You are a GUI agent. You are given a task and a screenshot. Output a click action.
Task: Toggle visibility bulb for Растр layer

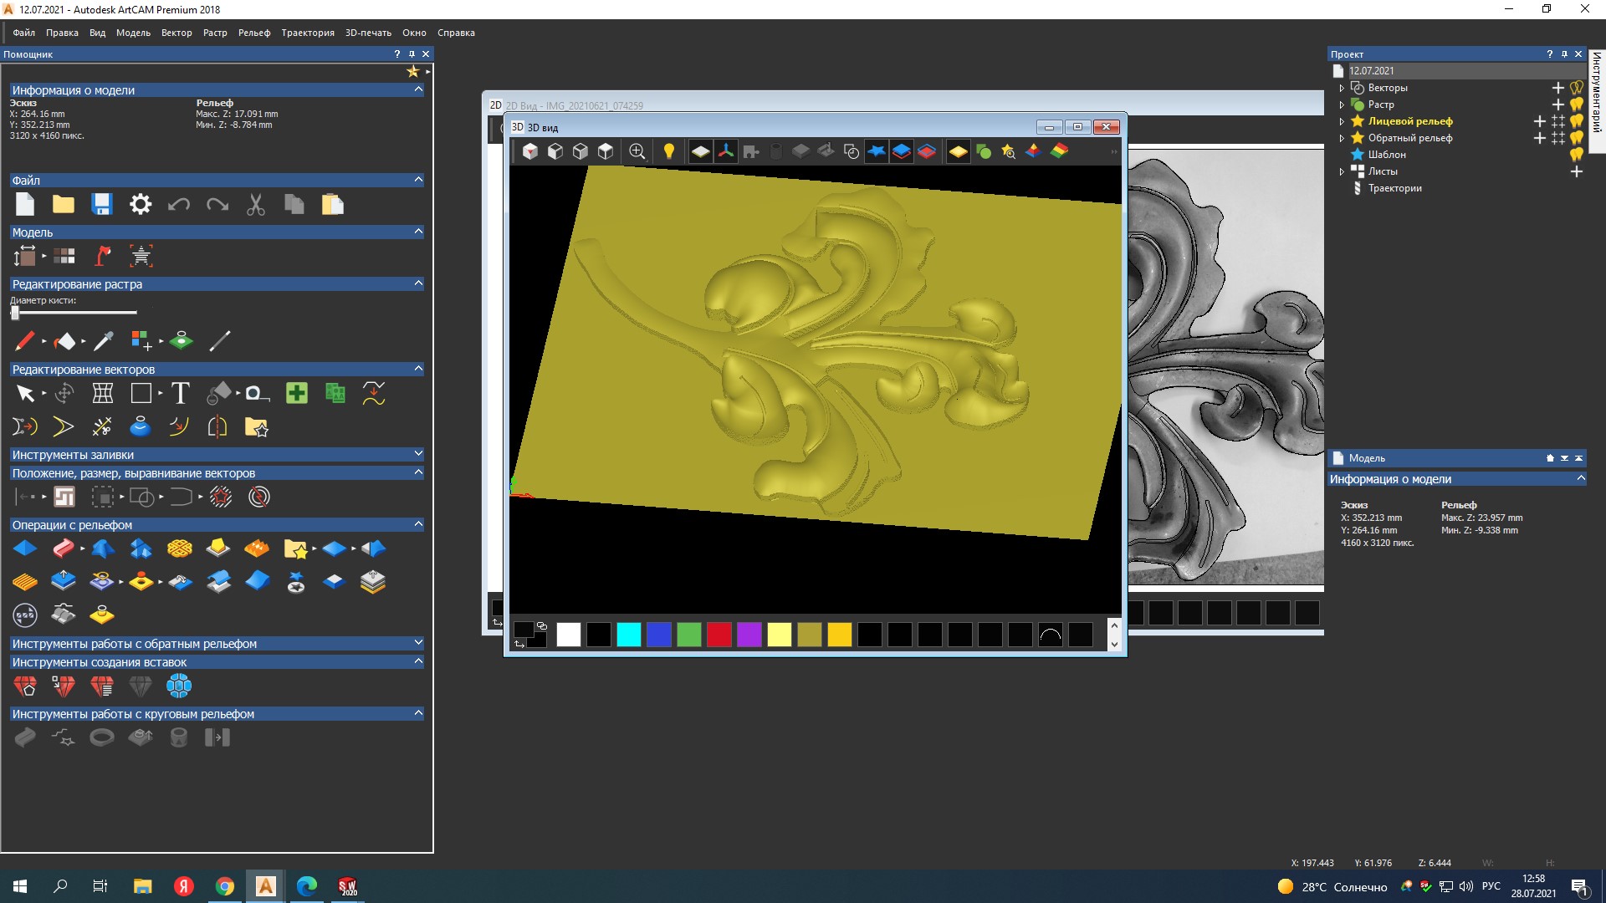1577,105
